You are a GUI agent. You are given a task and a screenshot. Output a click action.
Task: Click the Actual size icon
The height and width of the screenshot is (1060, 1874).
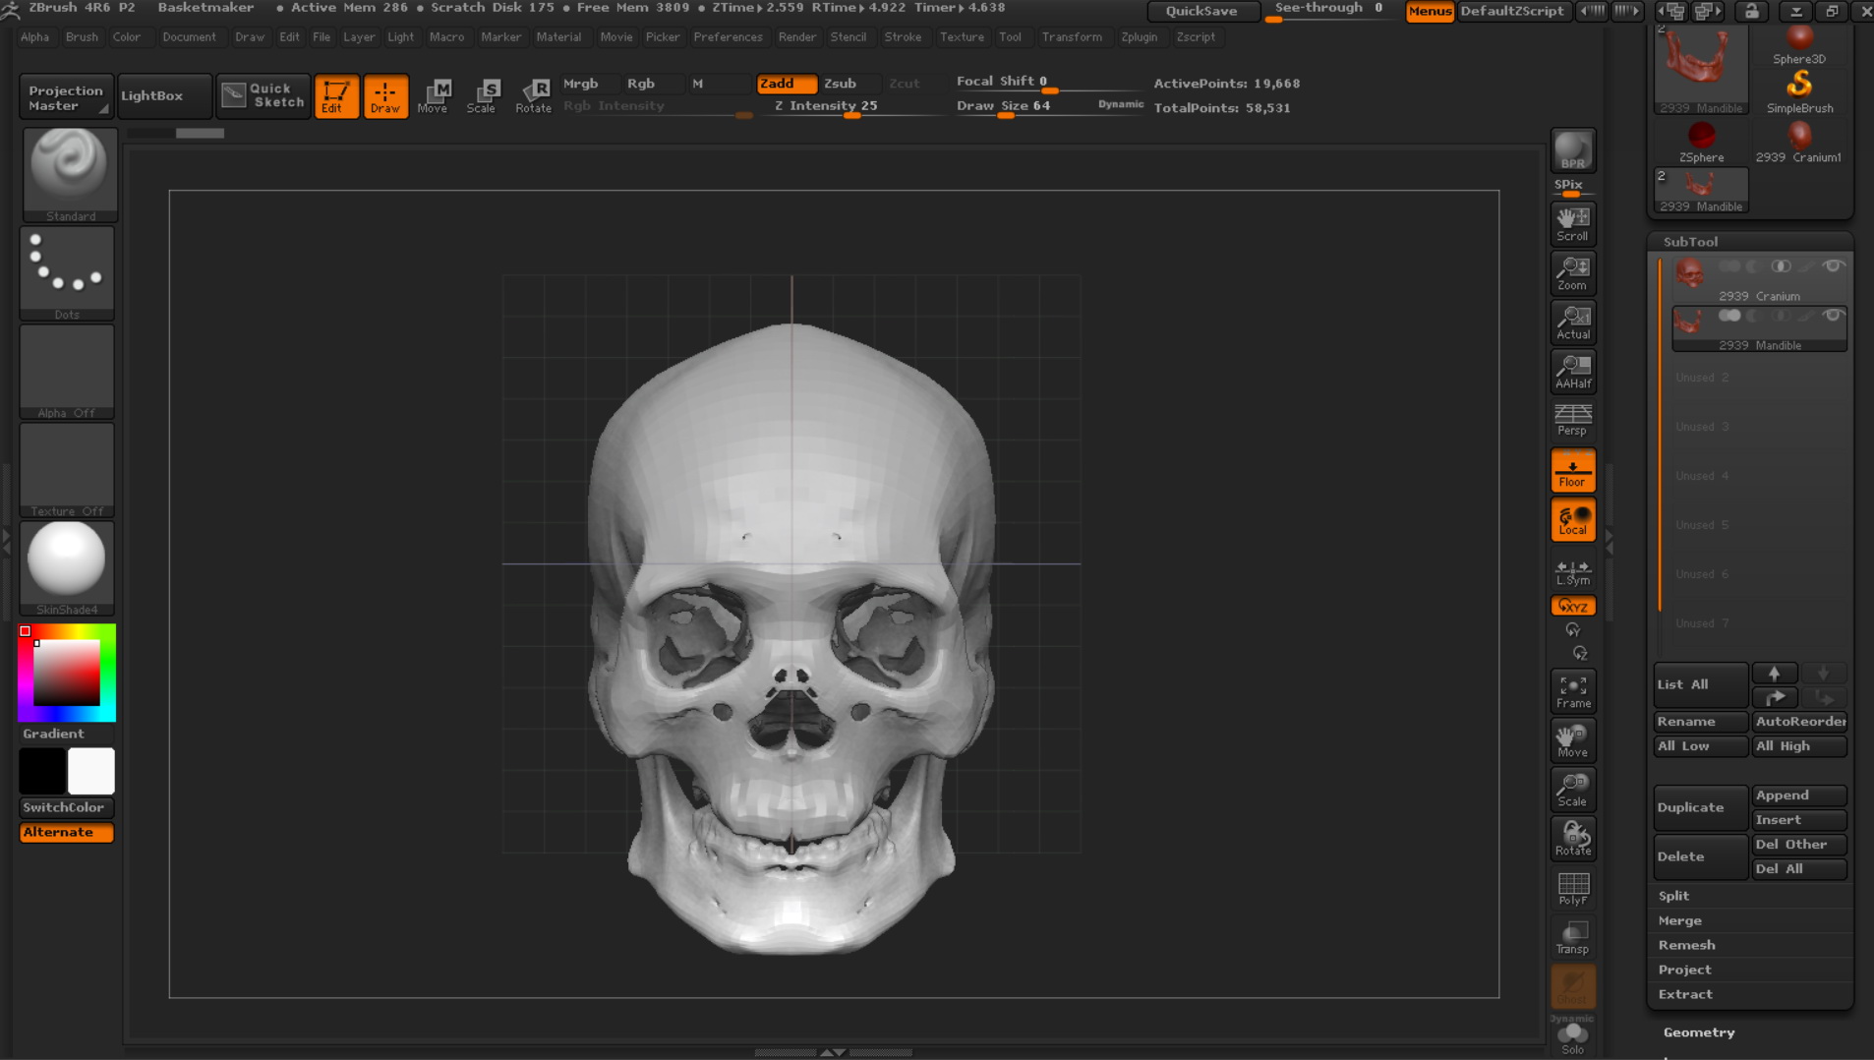click(x=1572, y=322)
